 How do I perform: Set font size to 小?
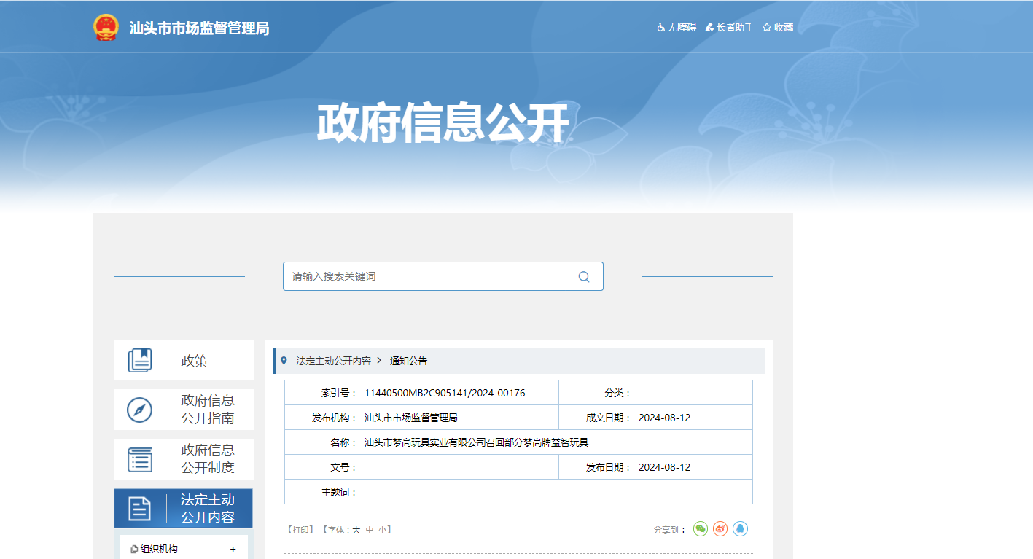point(382,531)
